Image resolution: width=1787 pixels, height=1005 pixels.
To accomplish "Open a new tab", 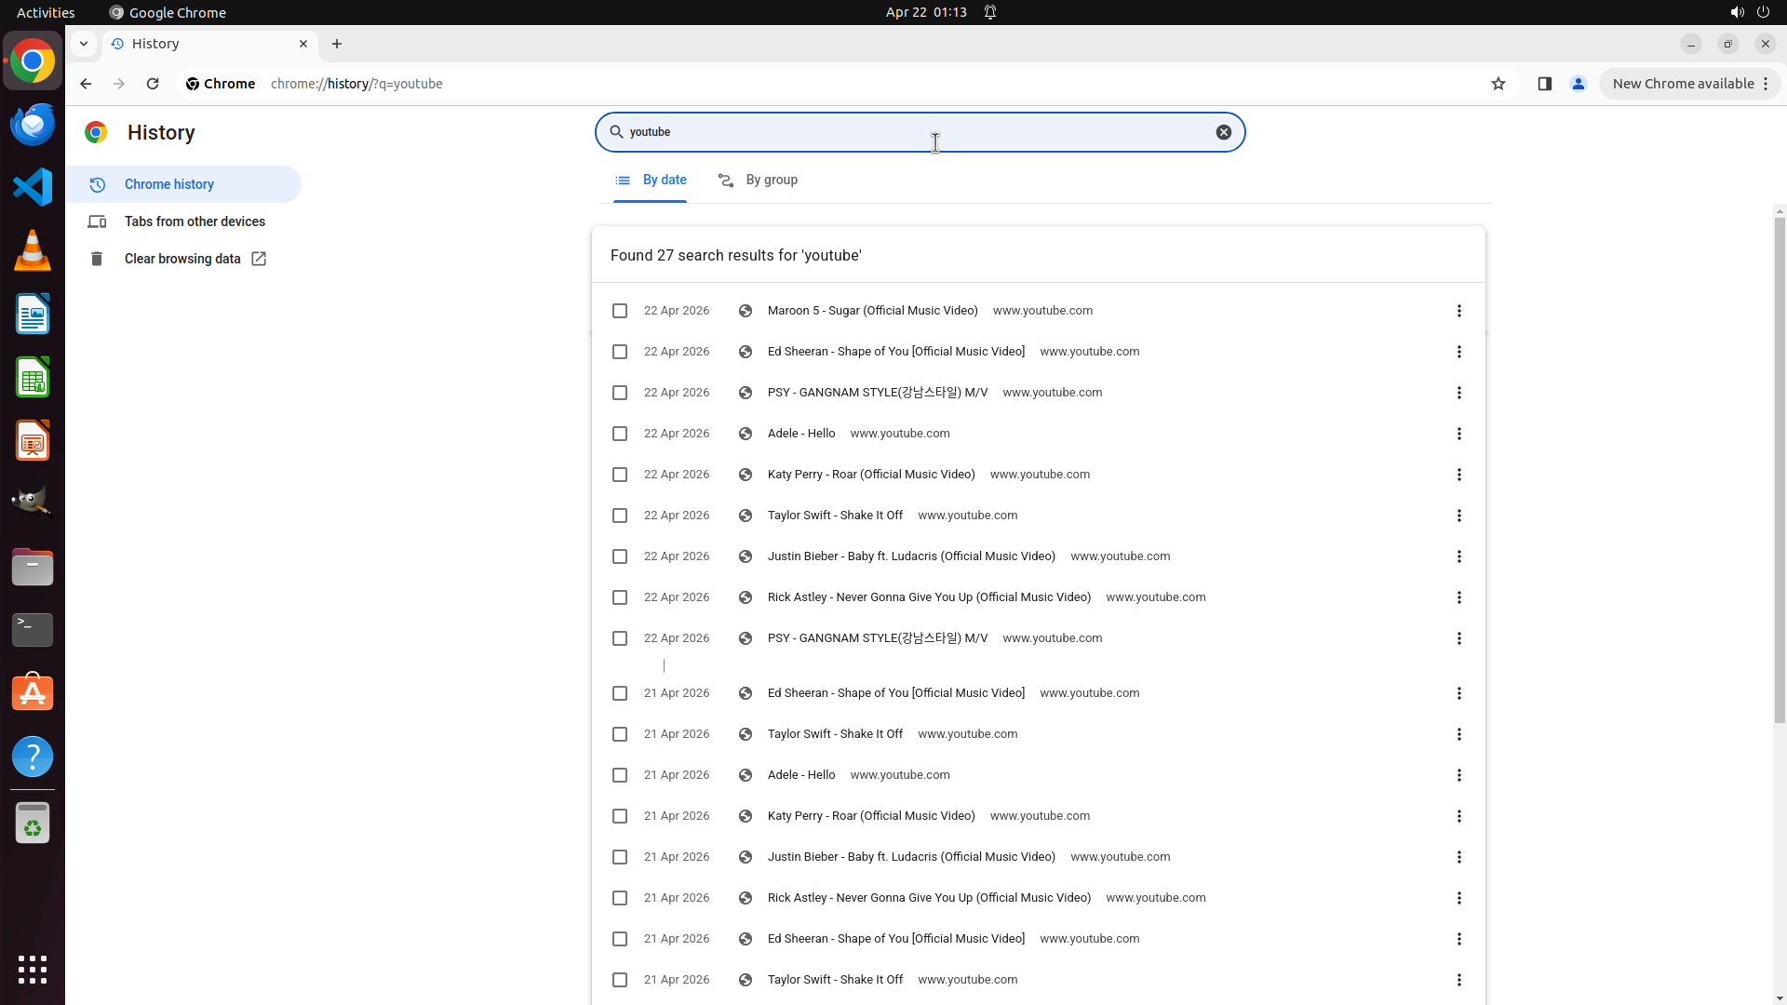I will [x=337, y=44].
